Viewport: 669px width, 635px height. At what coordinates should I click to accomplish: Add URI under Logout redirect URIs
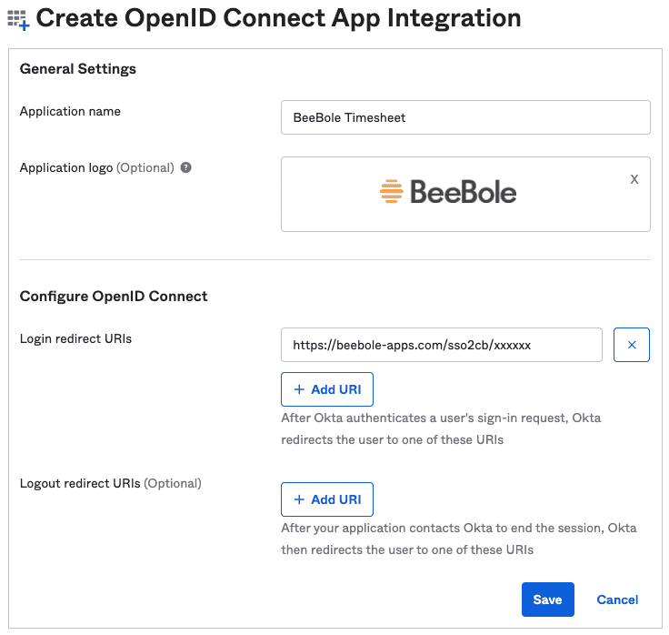(x=327, y=499)
